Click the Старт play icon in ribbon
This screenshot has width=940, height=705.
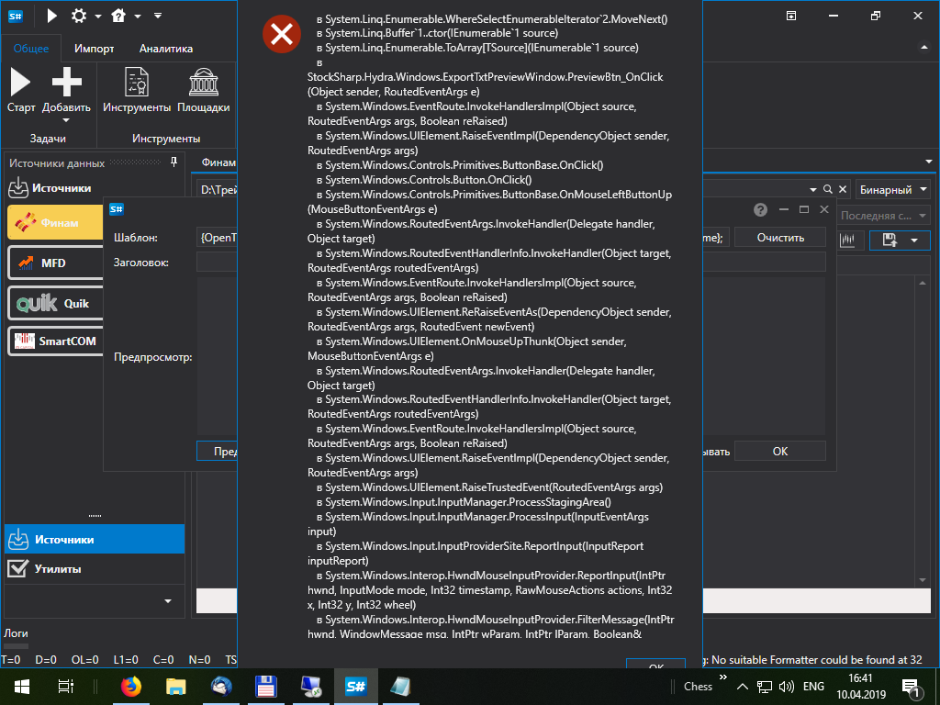point(20,82)
